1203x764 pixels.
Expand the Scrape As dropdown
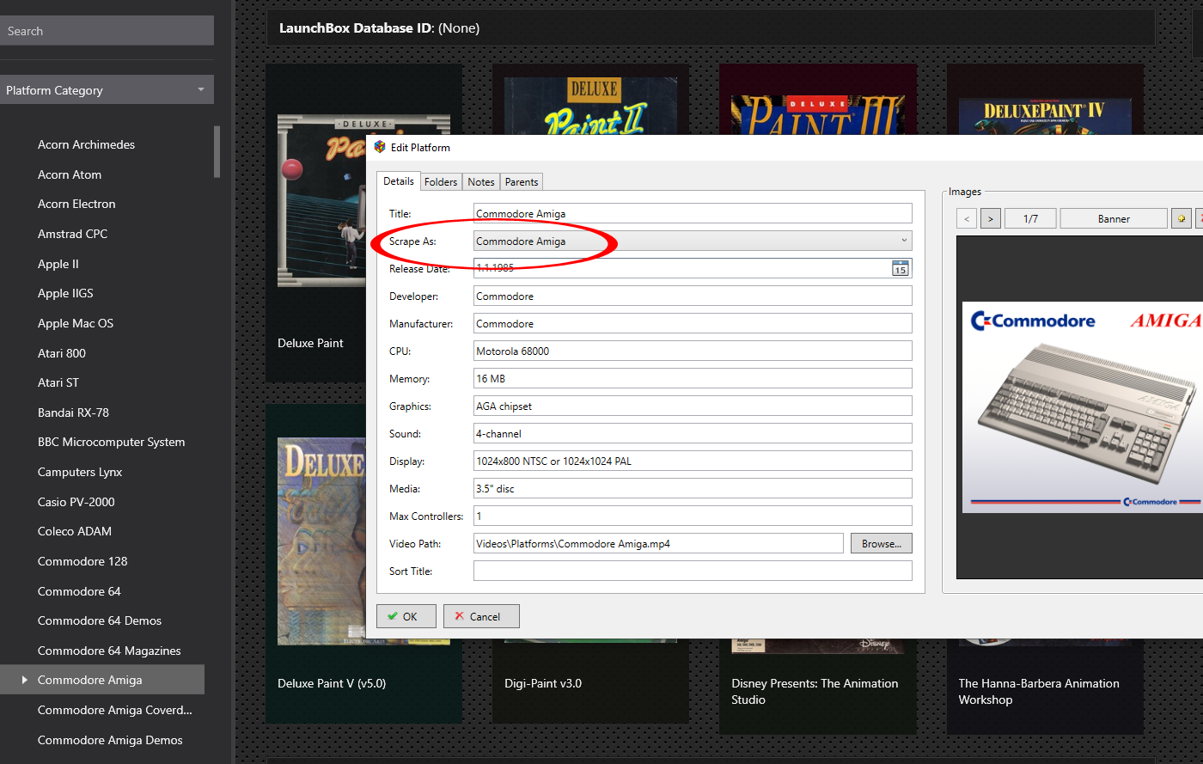[904, 241]
